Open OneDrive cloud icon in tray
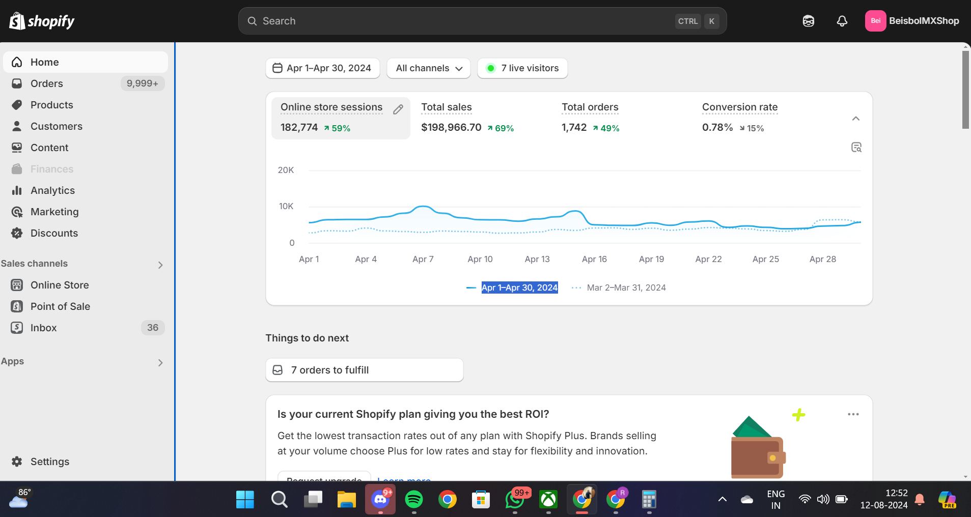971x517 pixels. pyautogui.click(x=747, y=499)
